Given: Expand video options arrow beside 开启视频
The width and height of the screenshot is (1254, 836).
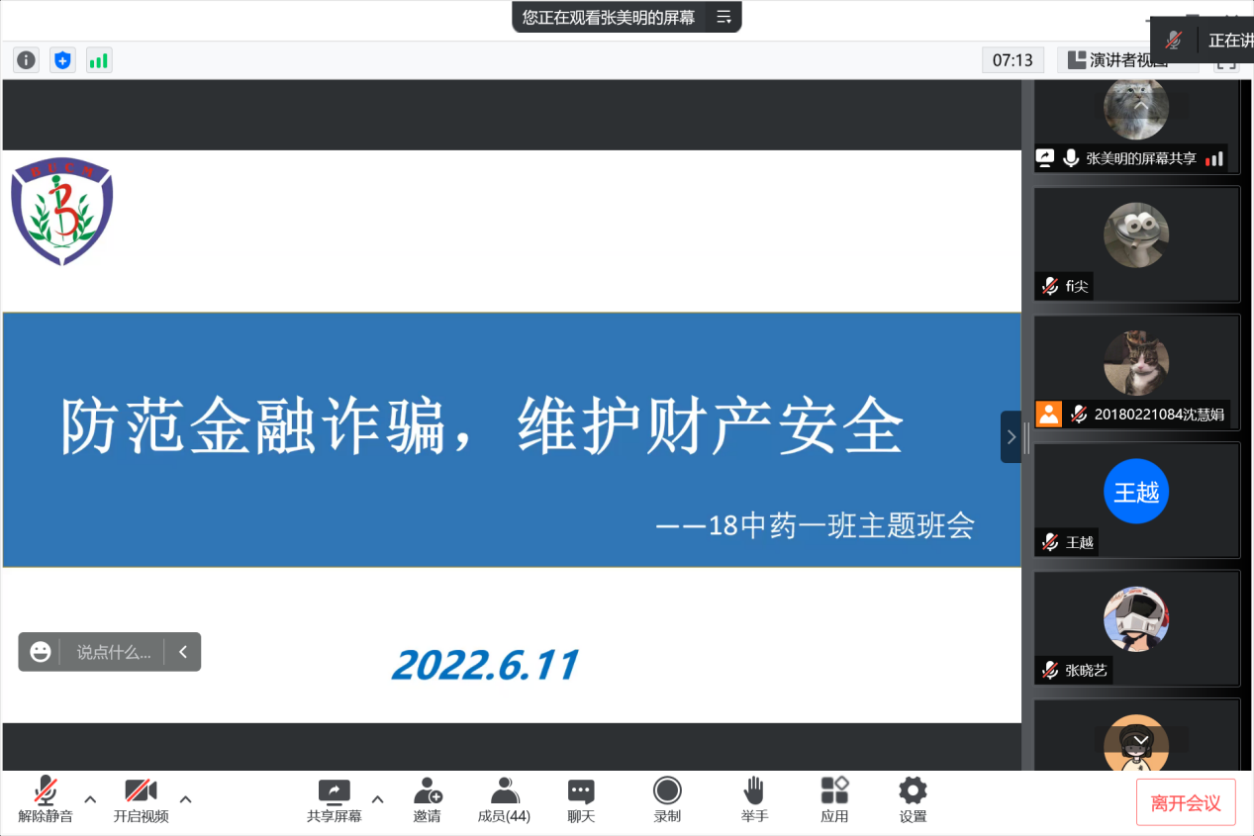Looking at the screenshot, I should [185, 799].
